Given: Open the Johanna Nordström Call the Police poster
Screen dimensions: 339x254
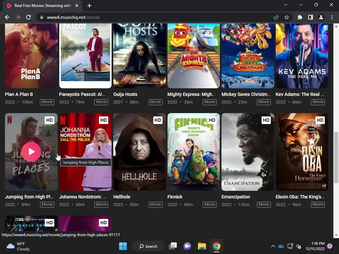Looking at the screenshot, I should (x=85, y=152).
